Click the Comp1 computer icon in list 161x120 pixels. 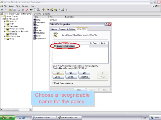tap(35, 20)
